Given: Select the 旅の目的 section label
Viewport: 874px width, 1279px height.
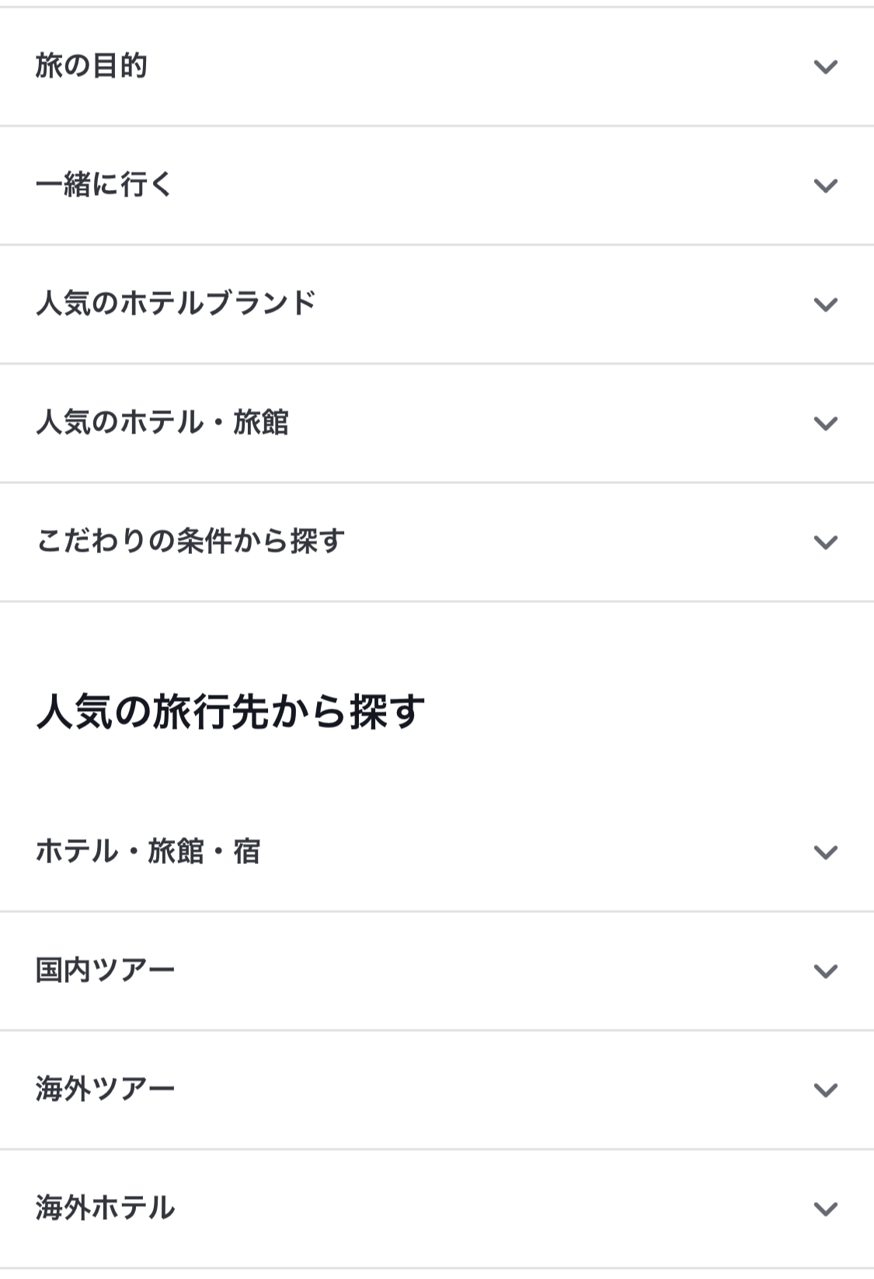Looking at the screenshot, I should [x=92, y=66].
